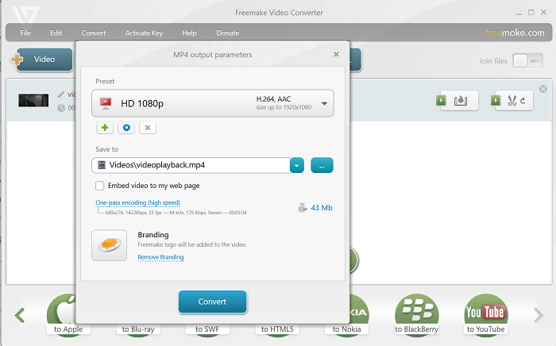Click the file size estimate icon
Viewport: 556px width, 346px height.
(302, 208)
